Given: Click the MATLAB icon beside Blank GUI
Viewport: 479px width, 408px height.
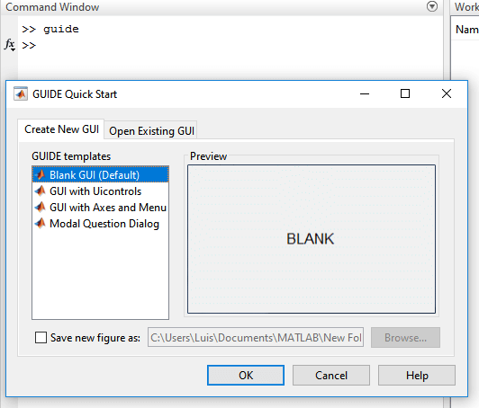Looking at the screenshot, I should [x=41, y=174].
